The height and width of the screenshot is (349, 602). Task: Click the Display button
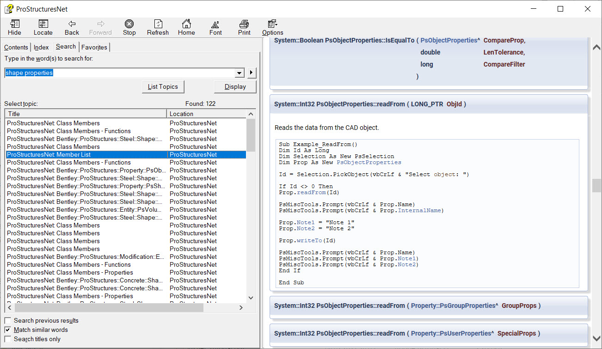(x=235, y=86)
